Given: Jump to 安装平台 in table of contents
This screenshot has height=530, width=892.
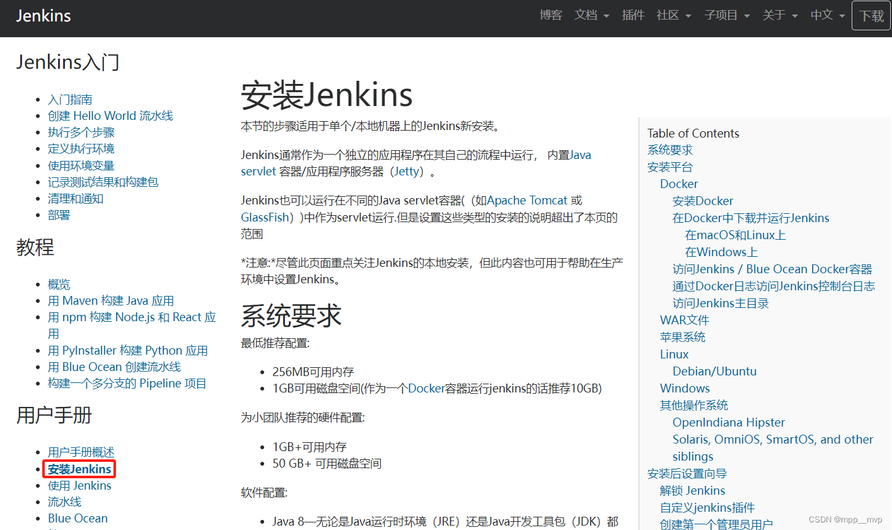Looking at the screenshot, I should [x=670, y=167].
